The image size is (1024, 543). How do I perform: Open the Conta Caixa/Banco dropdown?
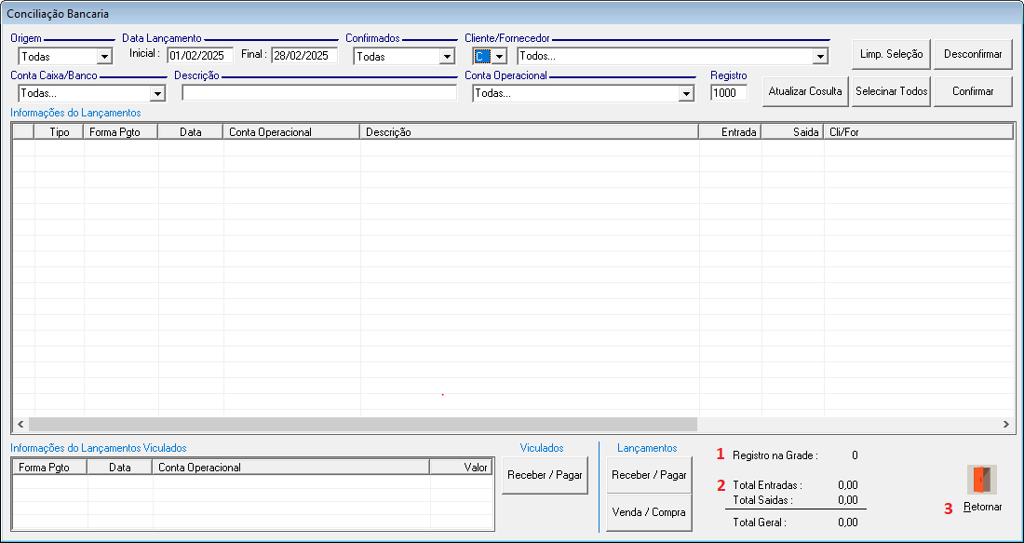point(157,94)
